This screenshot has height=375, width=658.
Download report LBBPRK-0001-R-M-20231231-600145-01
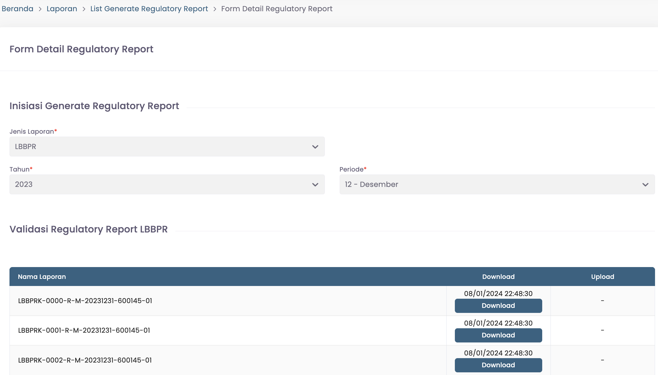pyautogui.click(x=498, y=335)
